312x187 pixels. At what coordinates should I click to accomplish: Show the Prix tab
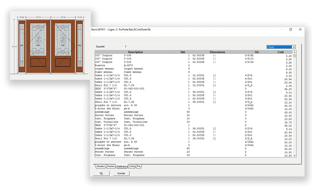139,166
